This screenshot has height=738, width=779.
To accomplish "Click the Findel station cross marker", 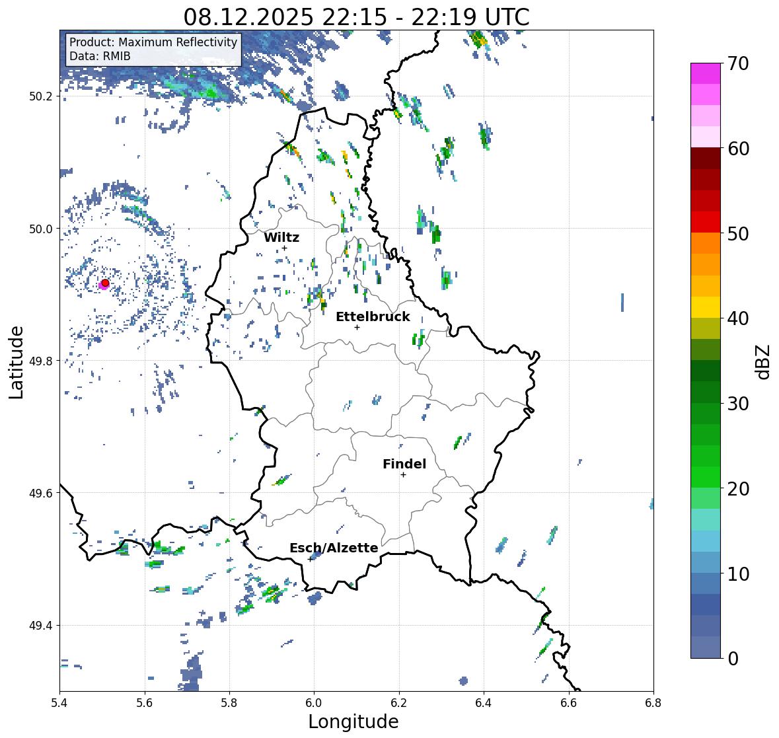I will tap(404, 475).
